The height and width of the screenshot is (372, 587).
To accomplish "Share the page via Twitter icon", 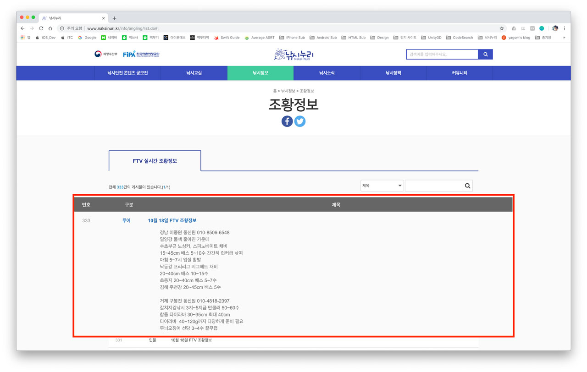I will (x=300, y=121).
